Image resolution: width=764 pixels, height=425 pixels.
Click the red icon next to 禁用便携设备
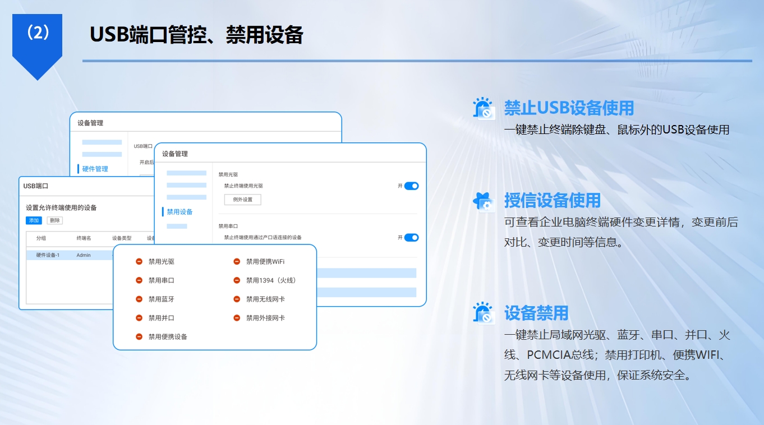(139, 337)
